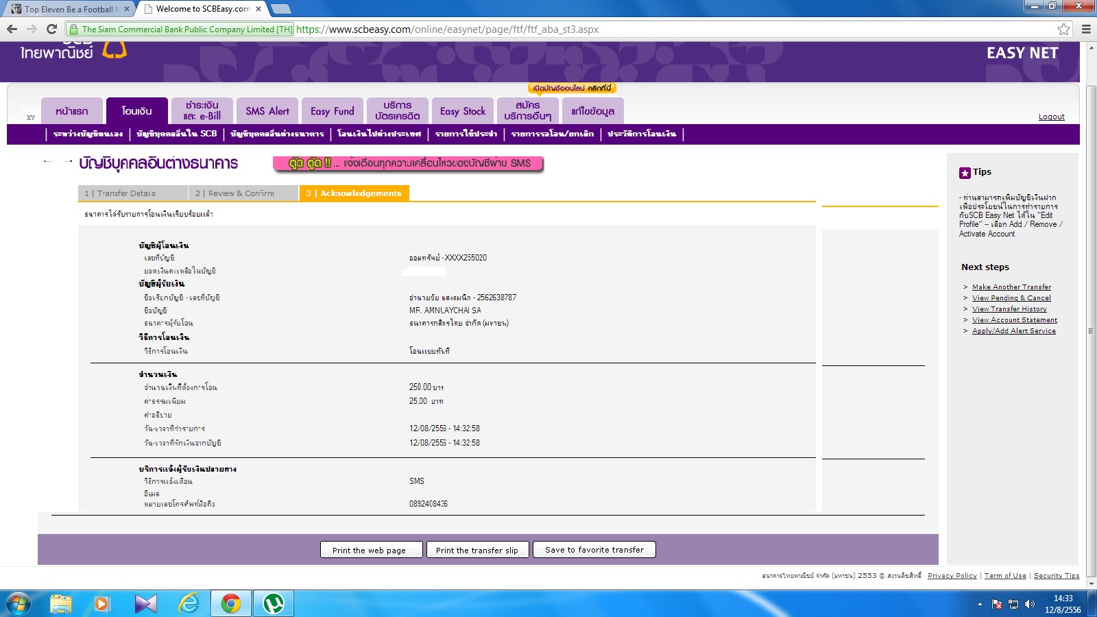Click the สมัครบริการอื่นๆ tab

point(528,111)
